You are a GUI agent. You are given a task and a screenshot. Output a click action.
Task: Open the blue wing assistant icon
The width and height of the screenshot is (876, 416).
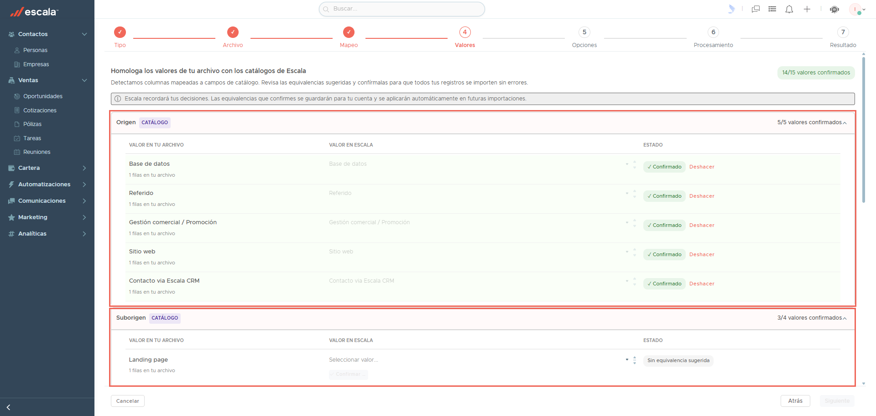pos(731,9)
